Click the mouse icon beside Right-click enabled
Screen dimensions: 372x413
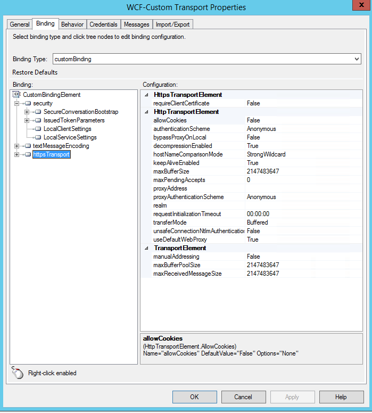pyautogui.click(x=18, y=373)
